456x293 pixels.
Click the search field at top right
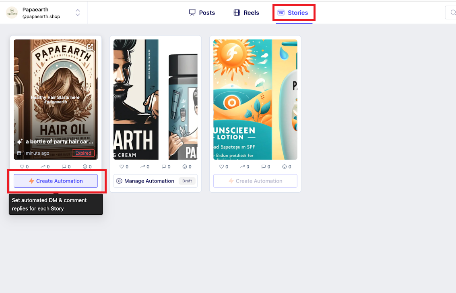pyautogui.click(x=450, y=12)
